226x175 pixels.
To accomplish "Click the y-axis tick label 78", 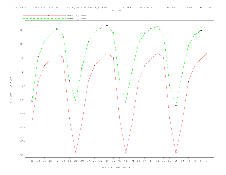I will pyautogui.click(x=22, y=58).
